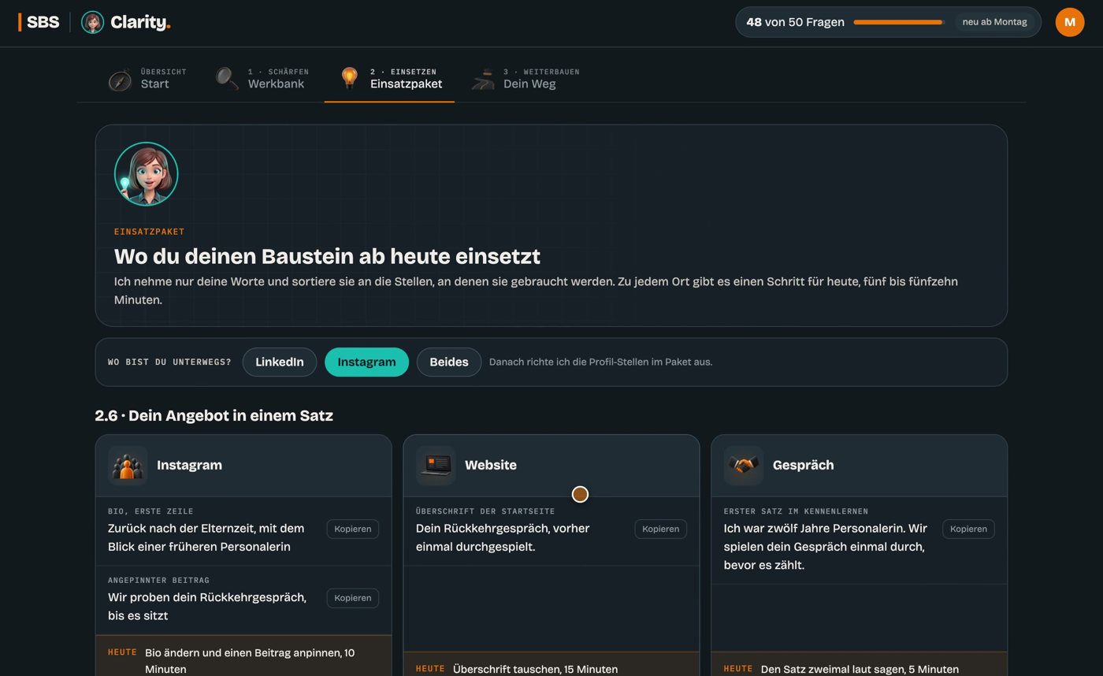Click the Gespräch card handshake icon

pos(744,466)
